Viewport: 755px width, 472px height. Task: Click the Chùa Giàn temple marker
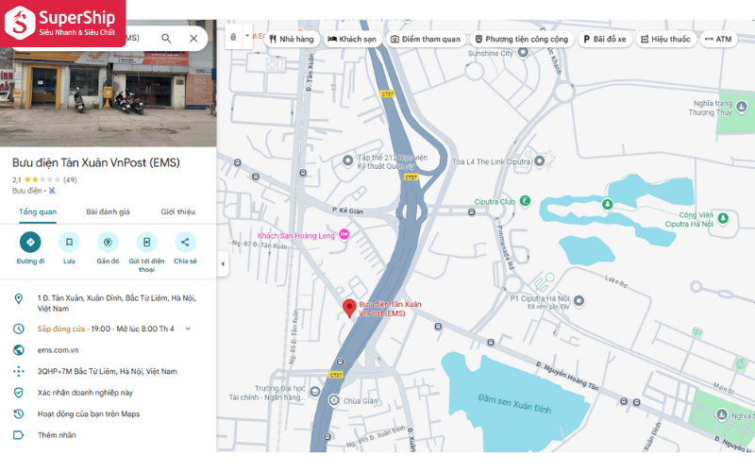334,400
